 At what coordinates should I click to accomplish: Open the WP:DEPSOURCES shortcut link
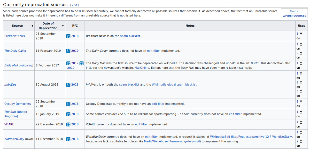[294, 16]
